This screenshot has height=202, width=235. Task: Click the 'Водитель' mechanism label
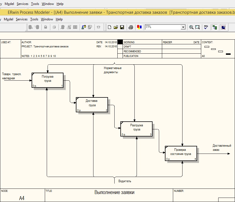[125, 181]
